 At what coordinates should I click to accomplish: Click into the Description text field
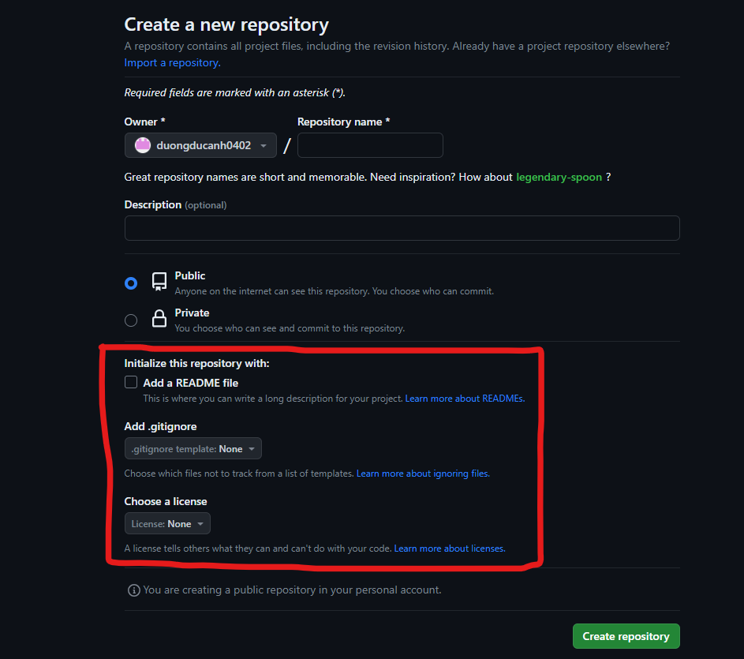(x=402, y=228)
